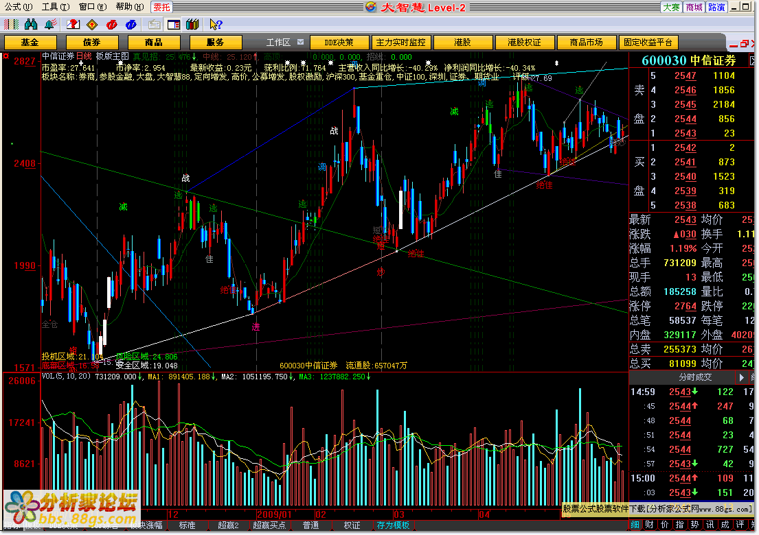
Task: Click the small red icon at chart top-left
Action: tap(6, 56)
